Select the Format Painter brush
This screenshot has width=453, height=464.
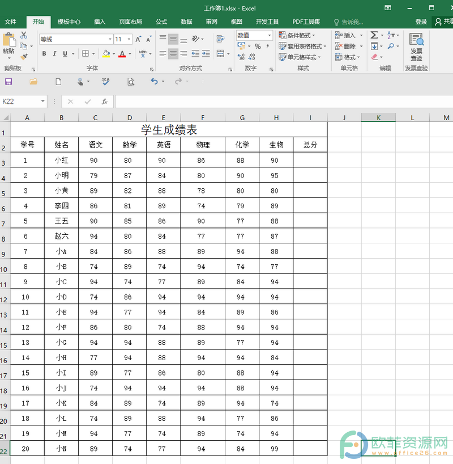click(x=24, y=56)
